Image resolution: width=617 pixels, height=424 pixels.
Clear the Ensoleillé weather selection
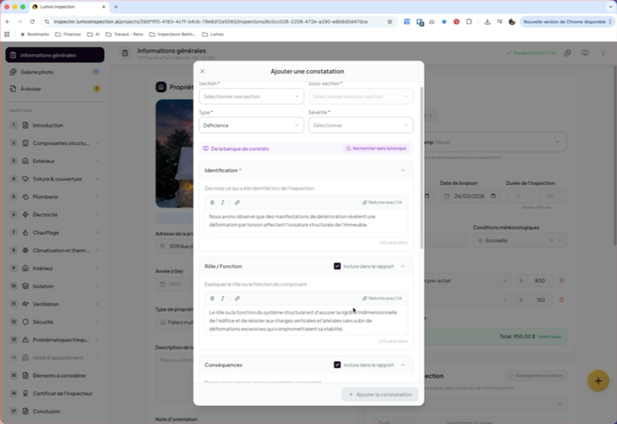click(x=551, y=240)
